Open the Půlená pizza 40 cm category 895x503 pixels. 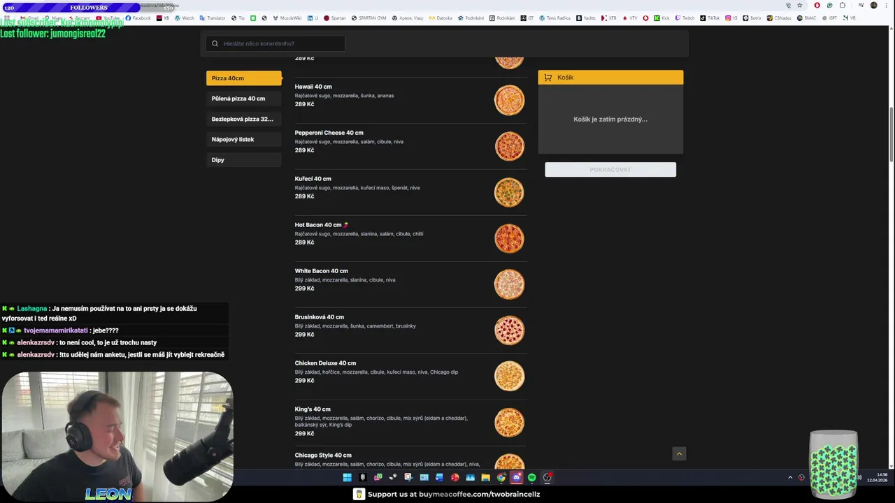point(243,99)
